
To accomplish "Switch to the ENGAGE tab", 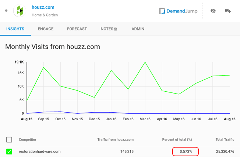I will 46,29.
